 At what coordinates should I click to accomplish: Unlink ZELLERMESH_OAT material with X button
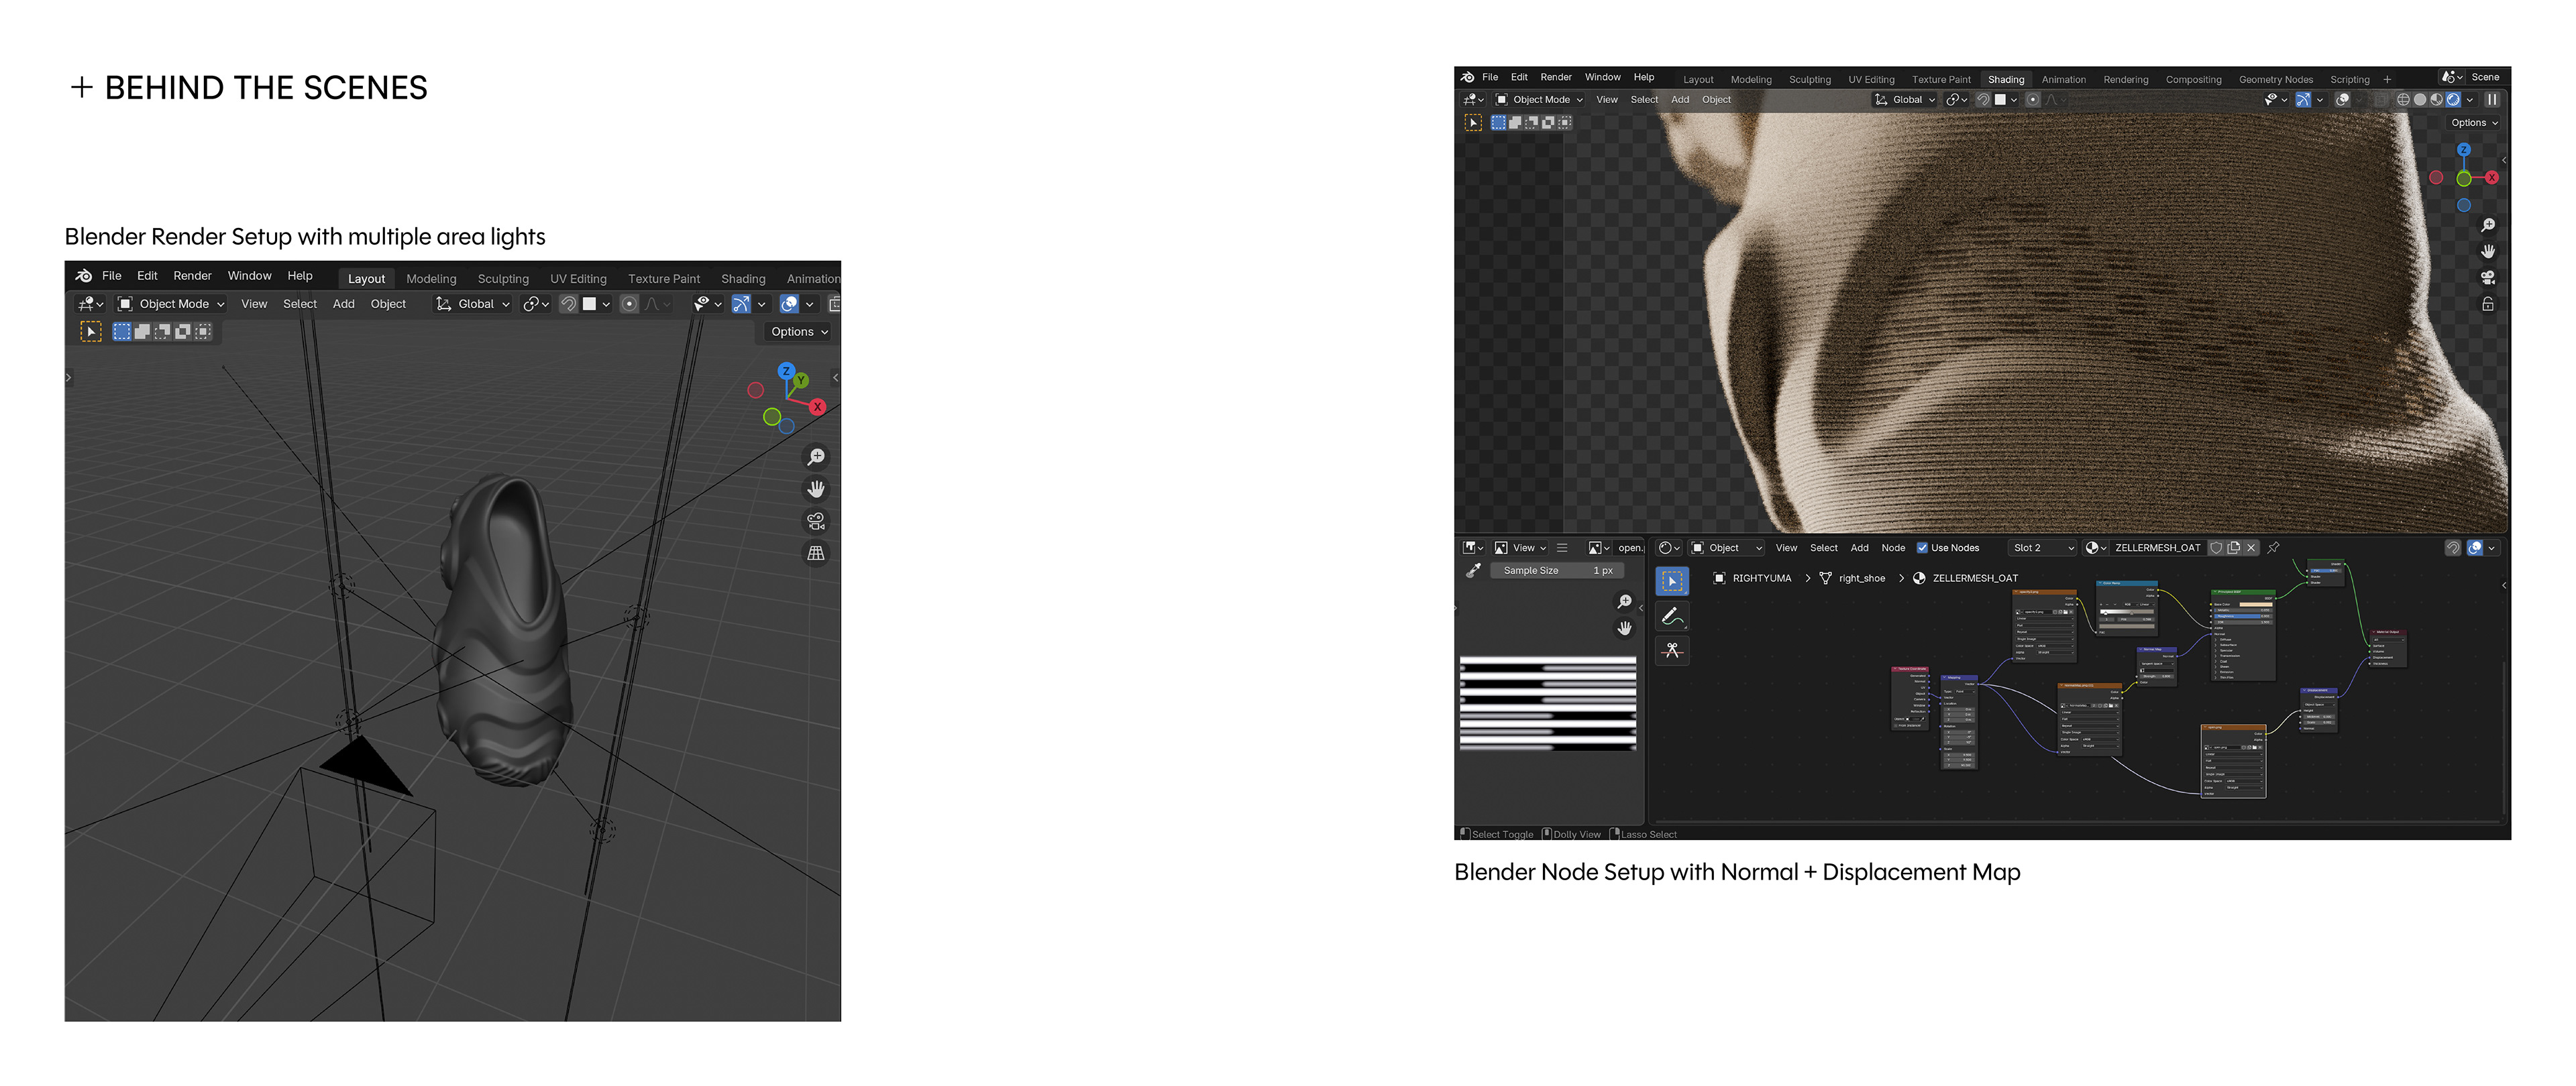[x=2251, y=548]
